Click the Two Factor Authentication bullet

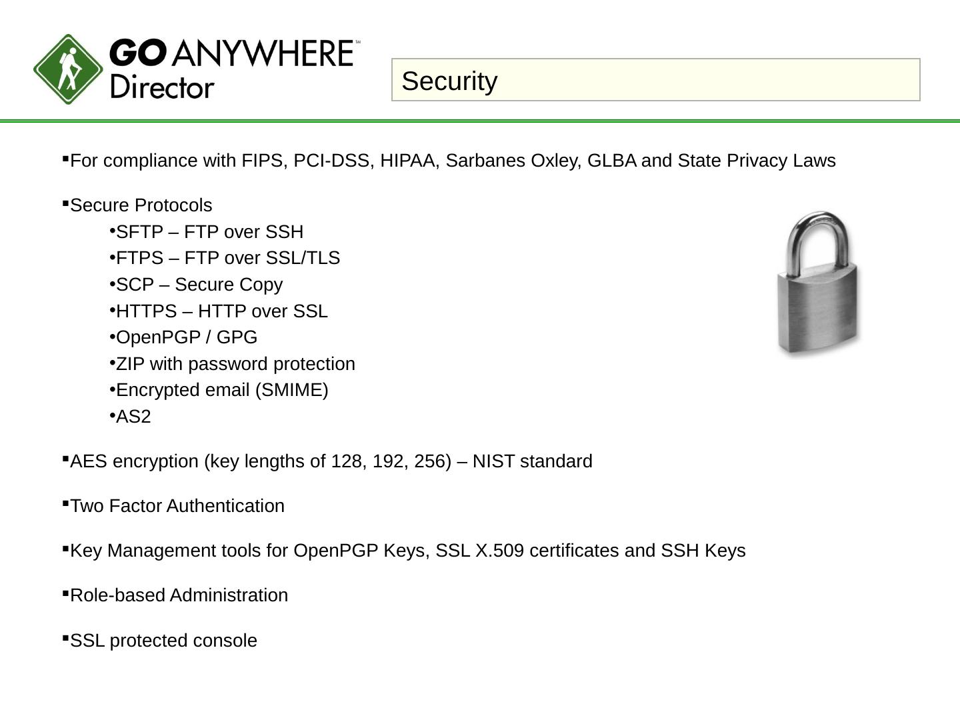[177, 506]
